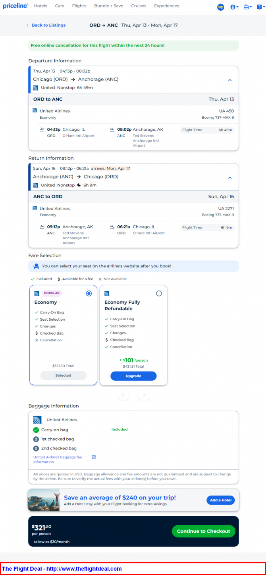The height and width of the screenshot is (575, 266).
Task: Click the Selected button on Economy card
Action: pyautogui.click(x=63, y=375)
